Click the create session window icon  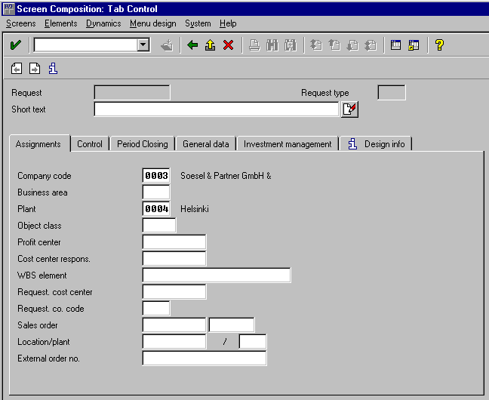(396, 45)
